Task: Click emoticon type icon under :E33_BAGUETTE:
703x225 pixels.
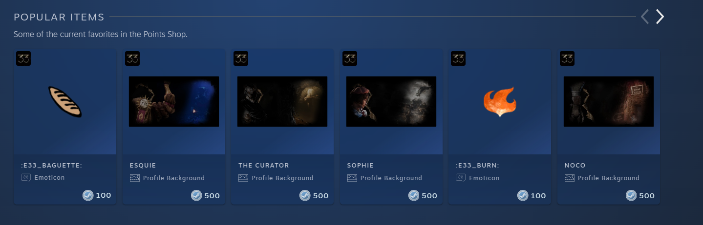Action: click(26, 178)
